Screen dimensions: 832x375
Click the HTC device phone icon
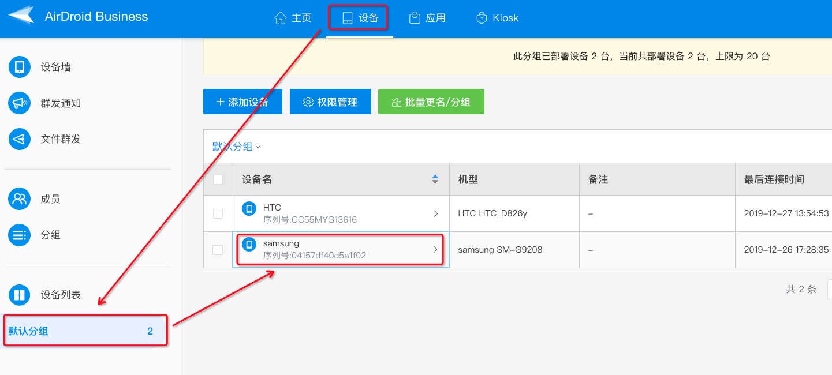[x=249, y=208]
